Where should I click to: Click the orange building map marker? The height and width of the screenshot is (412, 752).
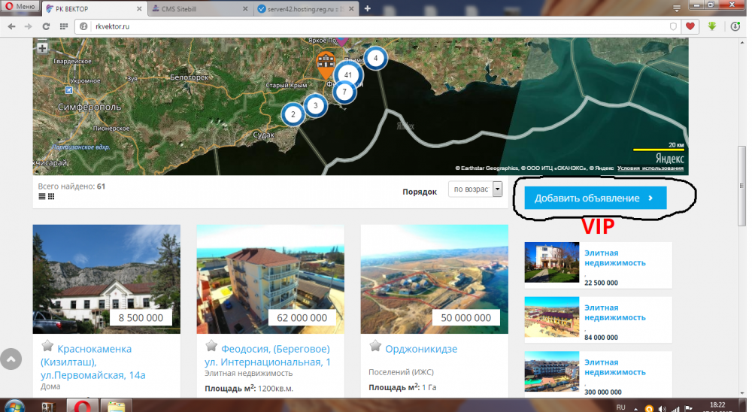click(x=326, y=65)
